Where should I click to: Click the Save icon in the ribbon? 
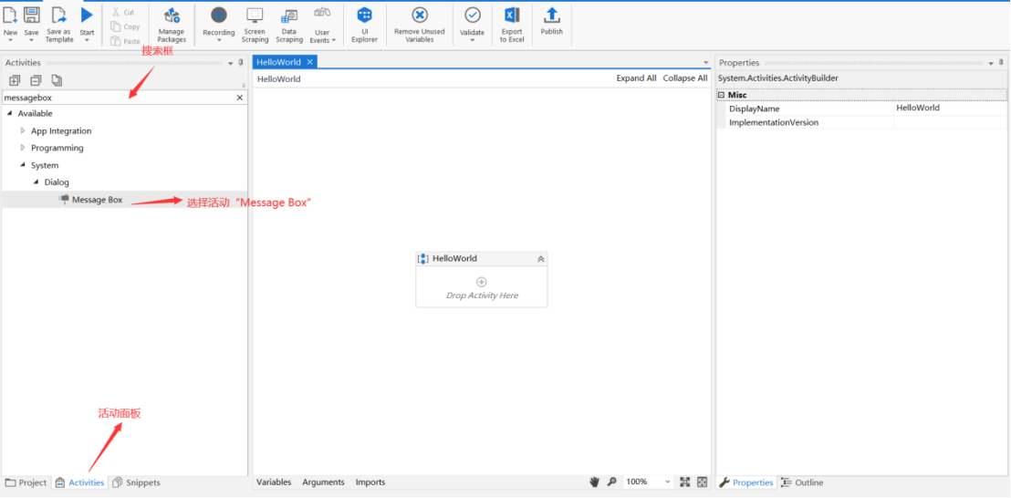(31, 16)
